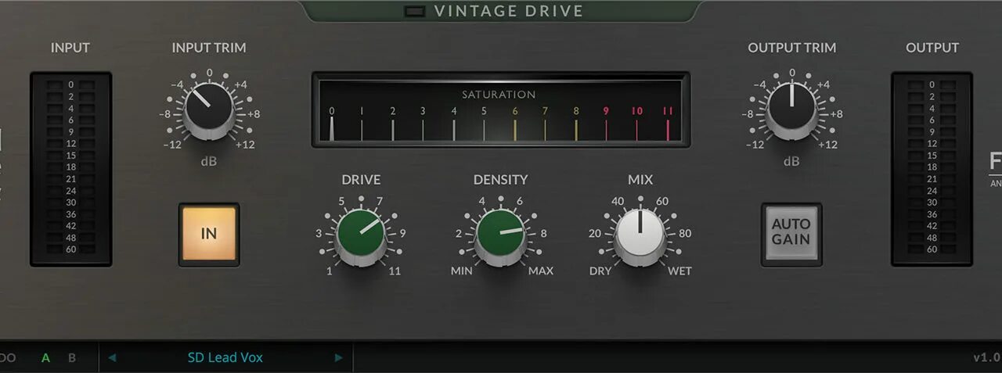
Task: Load next preset with right arrow
Action: click(x=339, y=358)
